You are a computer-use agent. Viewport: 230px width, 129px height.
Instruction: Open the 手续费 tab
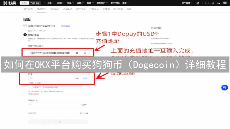coord(106,9)
